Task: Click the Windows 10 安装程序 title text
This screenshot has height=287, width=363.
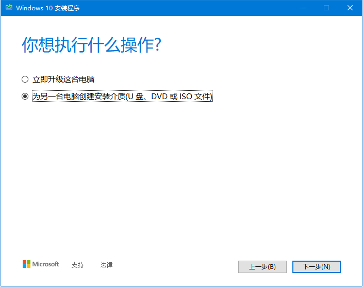Action: tap(47, 8)
